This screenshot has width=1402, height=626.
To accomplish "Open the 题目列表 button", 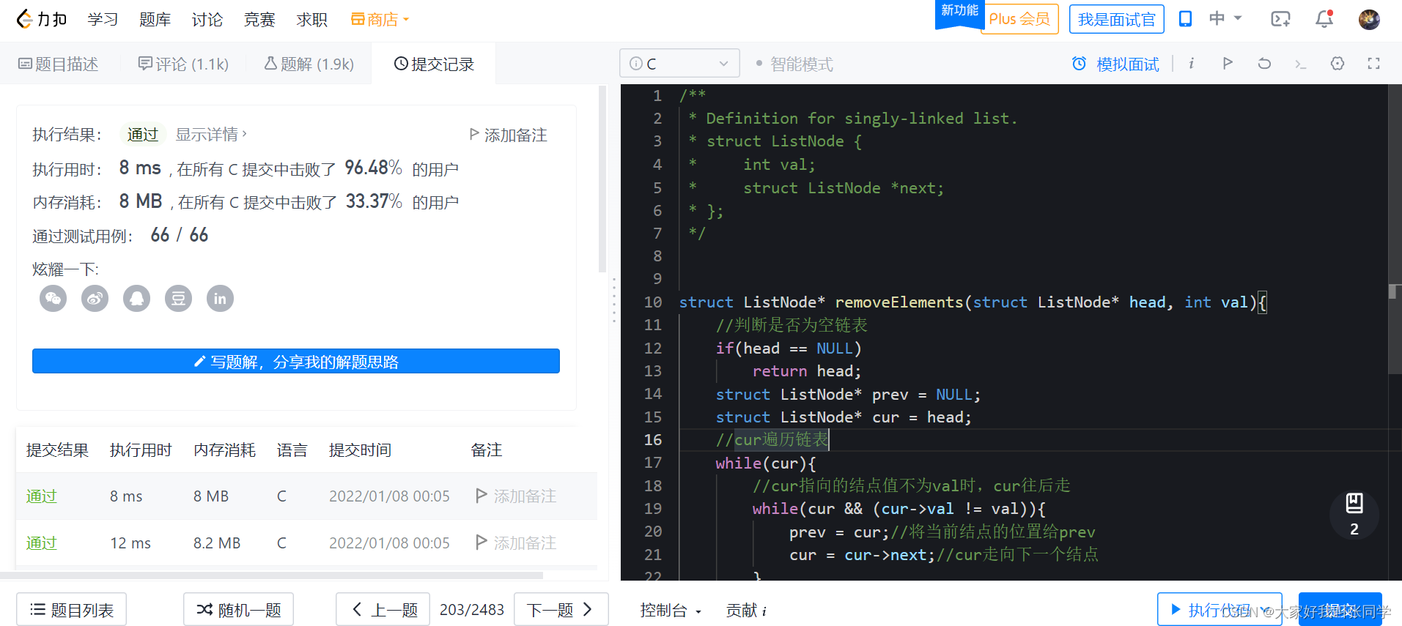I will tap(71, 609).
